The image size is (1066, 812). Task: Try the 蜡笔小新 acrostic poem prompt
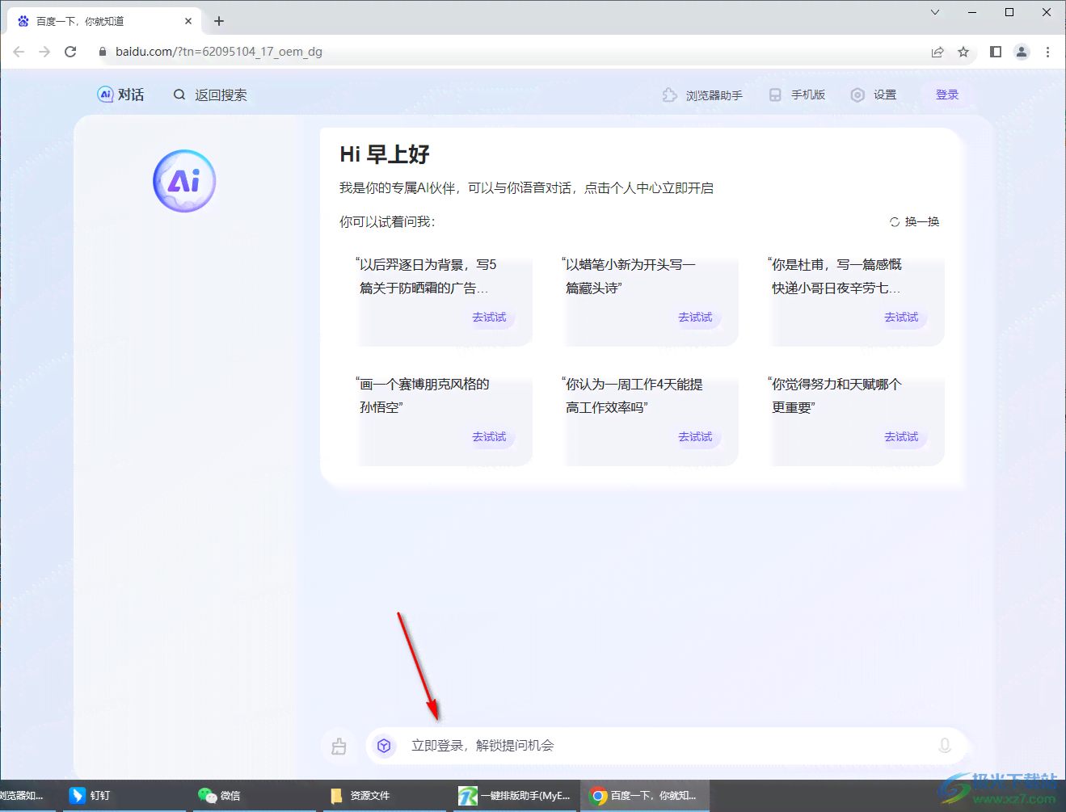tap(695, 318)
